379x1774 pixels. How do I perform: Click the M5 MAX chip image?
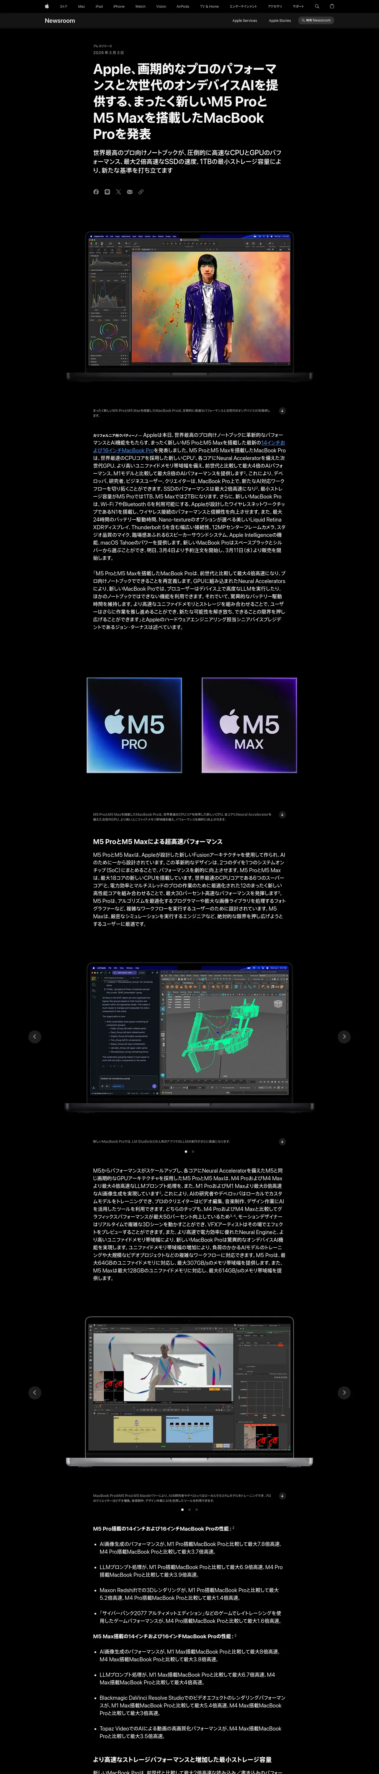click(249, 725)
